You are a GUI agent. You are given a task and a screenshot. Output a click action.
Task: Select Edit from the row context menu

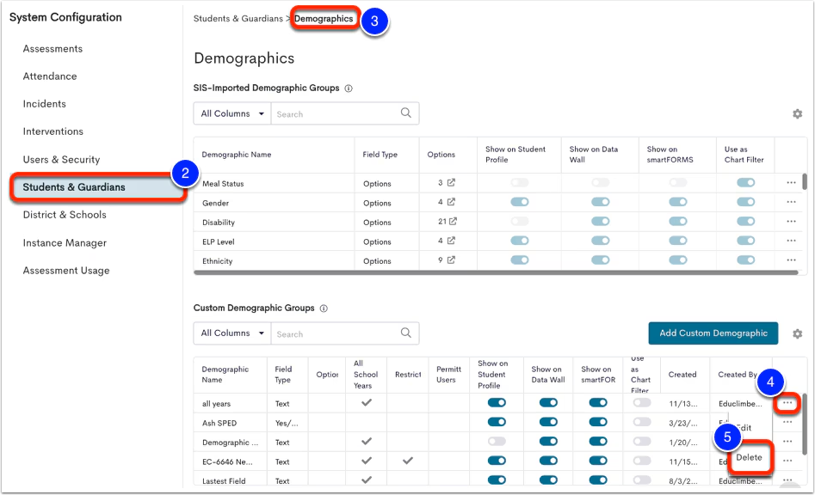(x=744, y=428)
